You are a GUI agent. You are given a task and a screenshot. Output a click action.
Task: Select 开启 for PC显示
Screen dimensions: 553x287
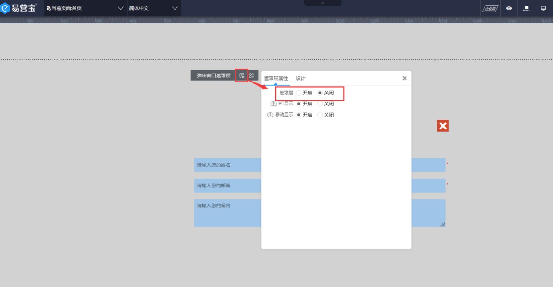click(x=299, y=104)
